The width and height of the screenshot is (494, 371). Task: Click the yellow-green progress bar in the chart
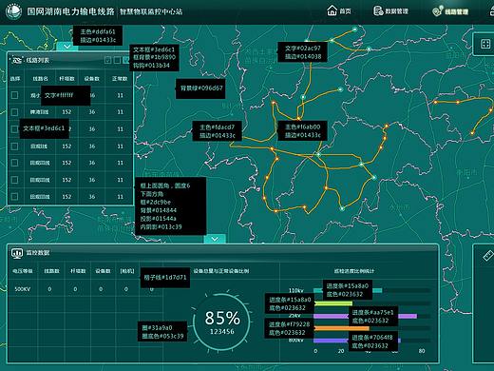tap(332, 303)
